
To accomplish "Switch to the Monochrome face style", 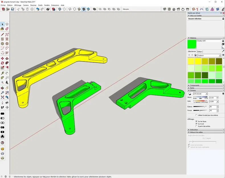I will tap(88, 9).
